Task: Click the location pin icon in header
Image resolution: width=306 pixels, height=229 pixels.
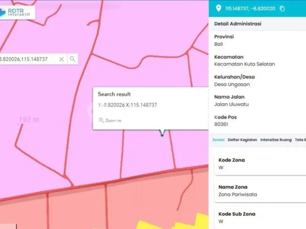Action: [x=218, y=8]
